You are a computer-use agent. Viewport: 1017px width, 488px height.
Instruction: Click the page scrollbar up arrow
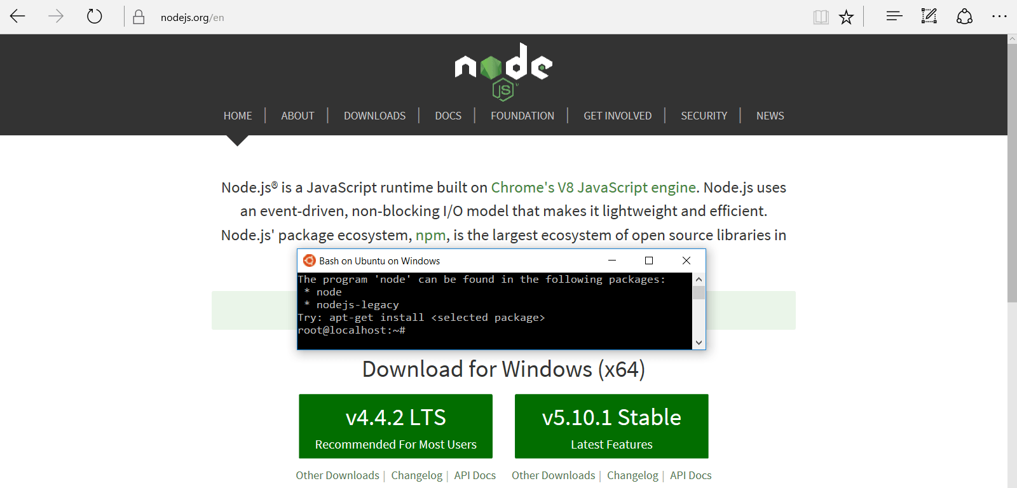pos(1012,39)
